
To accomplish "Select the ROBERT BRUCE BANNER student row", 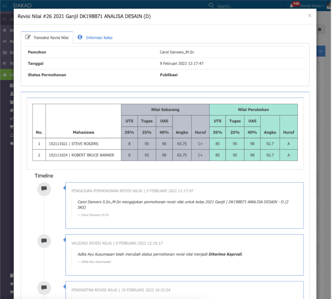I will click(x=83, y=155).
